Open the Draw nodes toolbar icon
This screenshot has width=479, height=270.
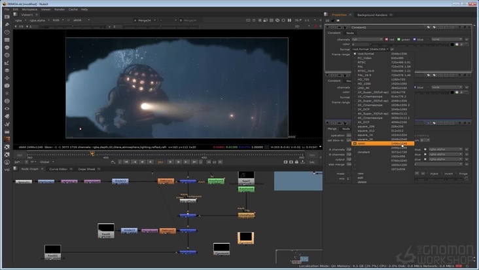[7, 24]
